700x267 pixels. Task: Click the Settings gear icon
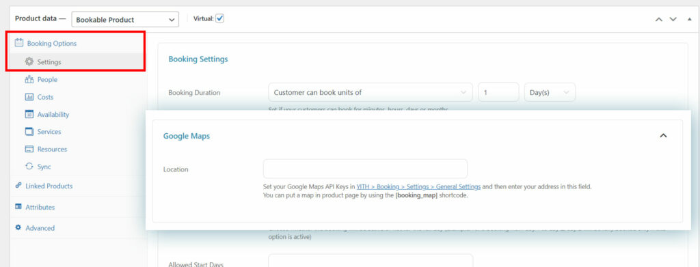click(29, 62)
